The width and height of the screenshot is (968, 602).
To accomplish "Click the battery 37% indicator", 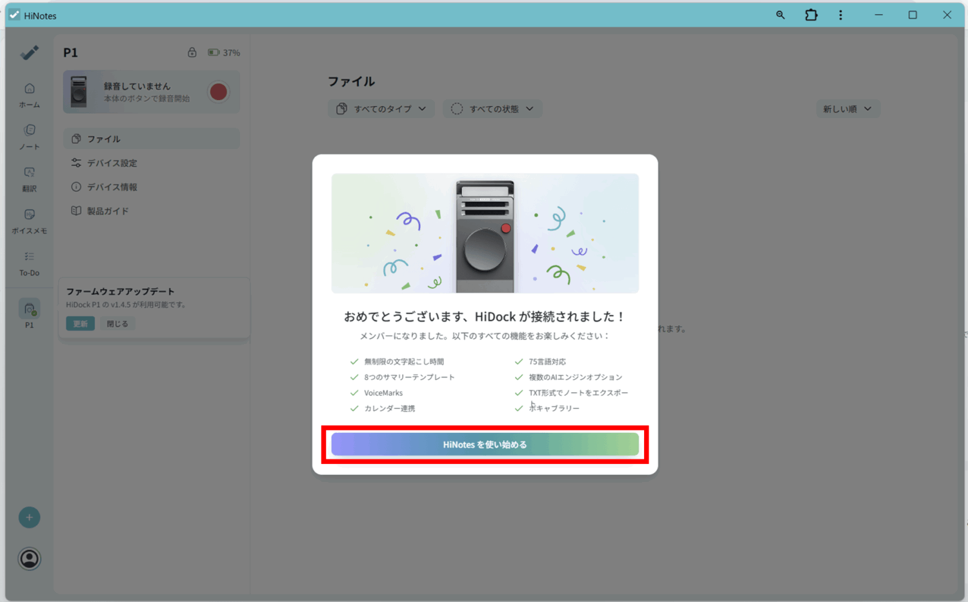I will click(223, 52).
